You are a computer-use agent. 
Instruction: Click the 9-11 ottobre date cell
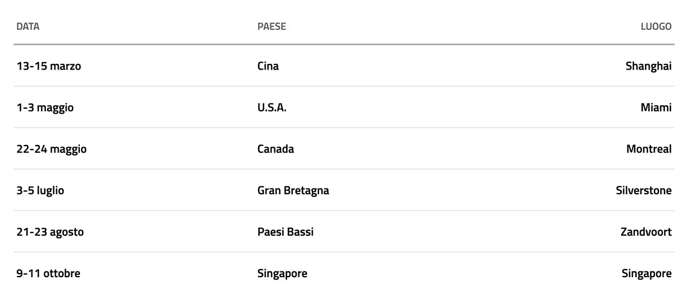click(48, 274)
